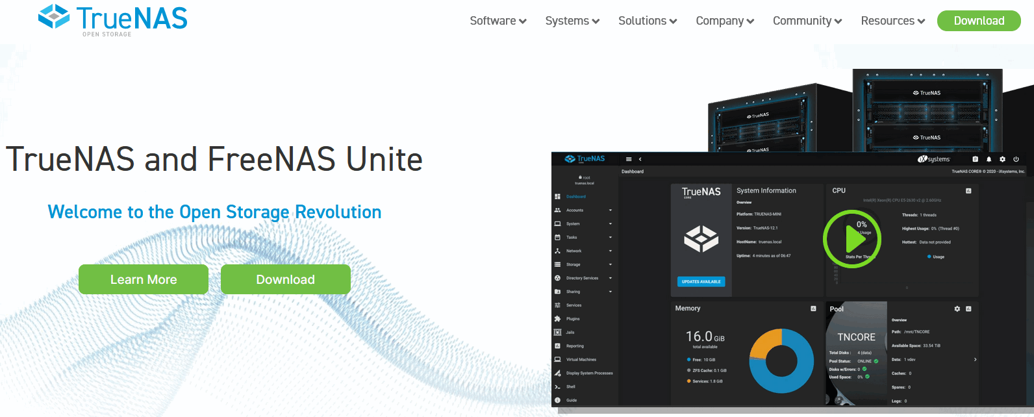1034x417 pixels.
Task: Click Download in the top navigation bar
Action: [979, 21]
